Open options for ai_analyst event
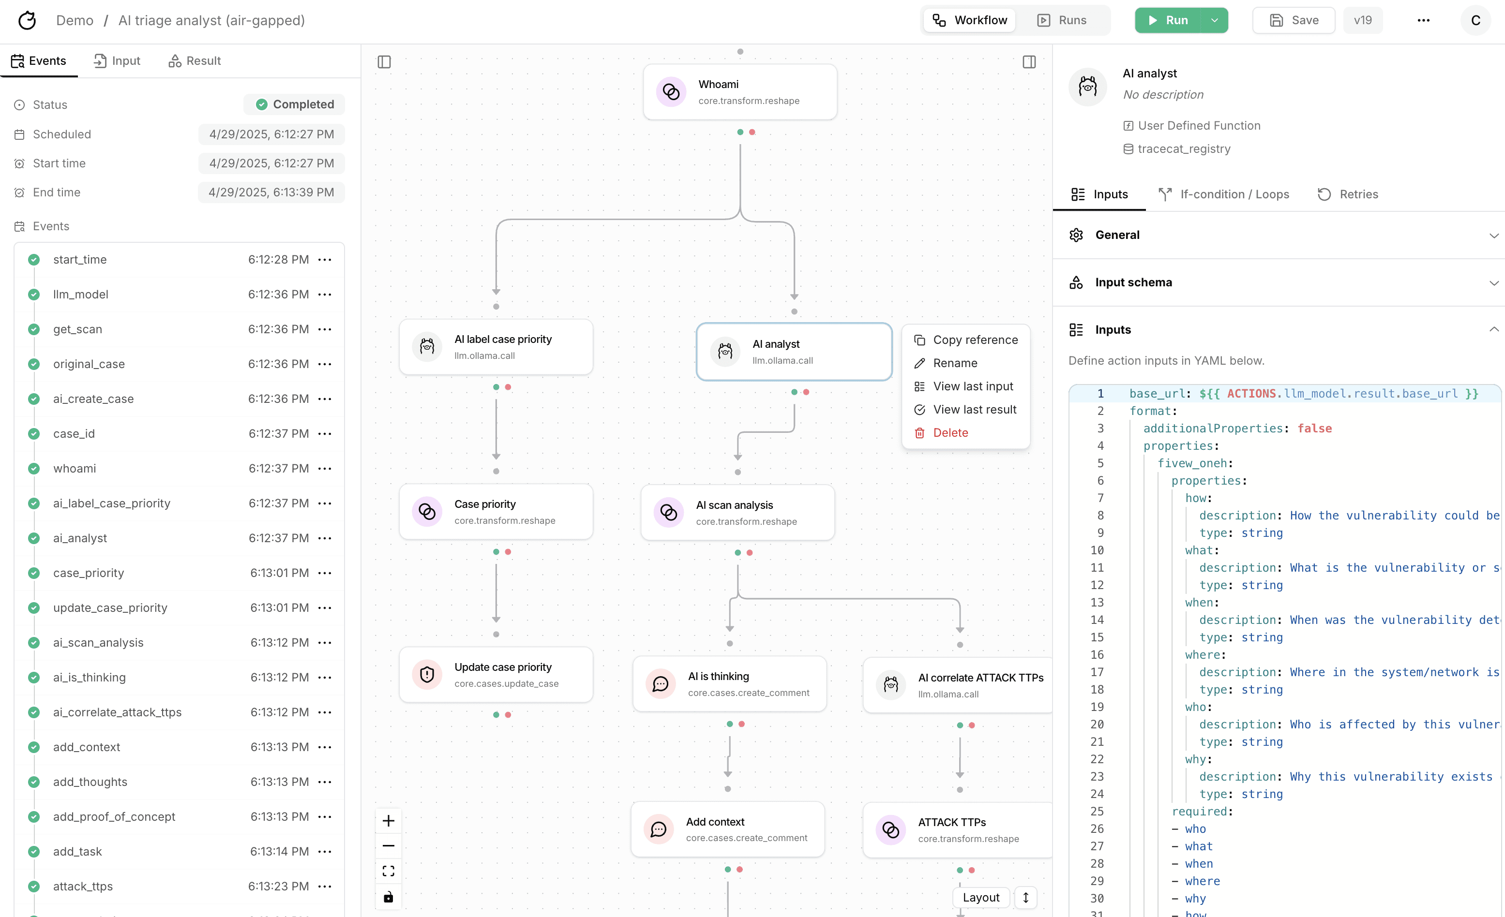Image resolution: width=1505 pixels, height=917 pixels. (325, 538)
